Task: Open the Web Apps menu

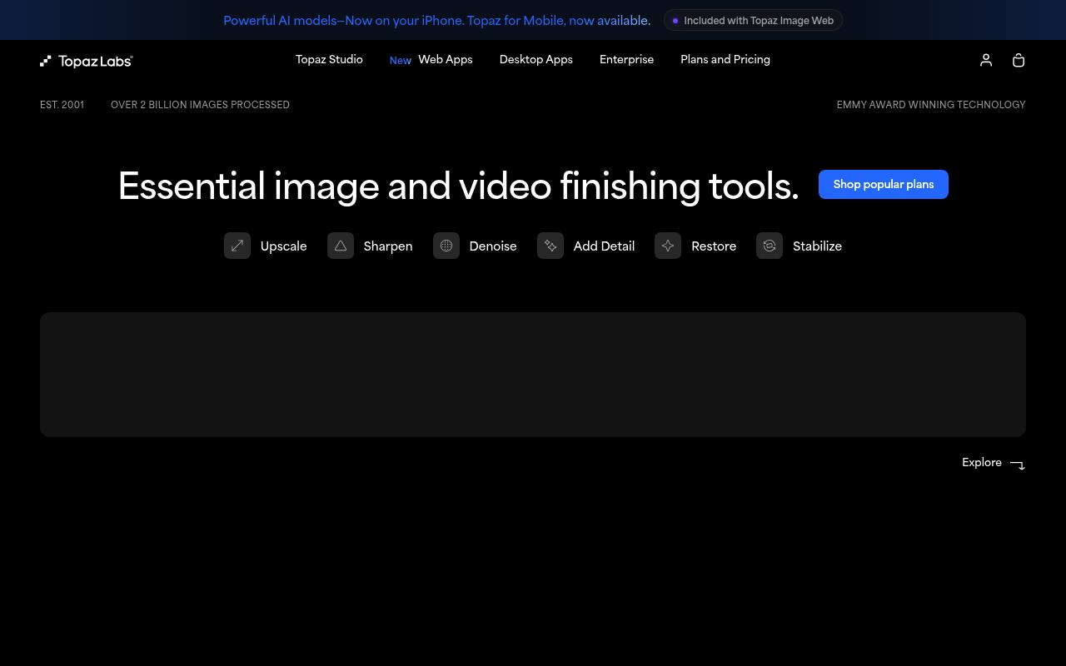Action: click(446, 60)
